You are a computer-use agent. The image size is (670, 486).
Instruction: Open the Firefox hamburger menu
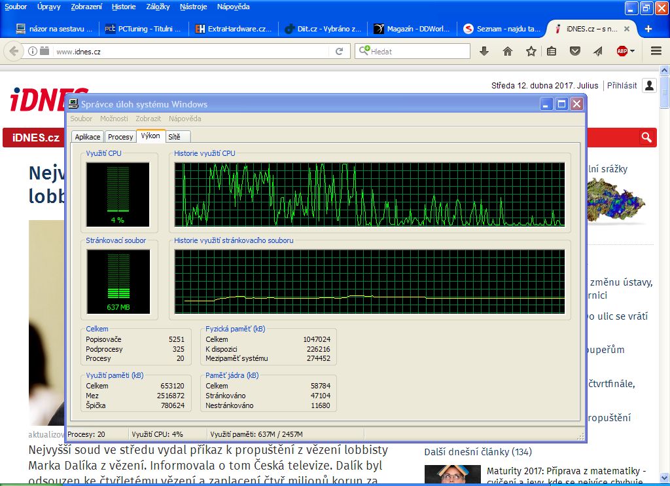656,51
